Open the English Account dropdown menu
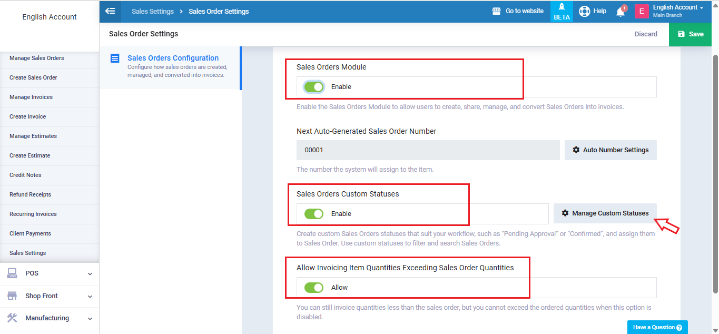The height and width of the screenshot is (334, 719). (678, 8)
